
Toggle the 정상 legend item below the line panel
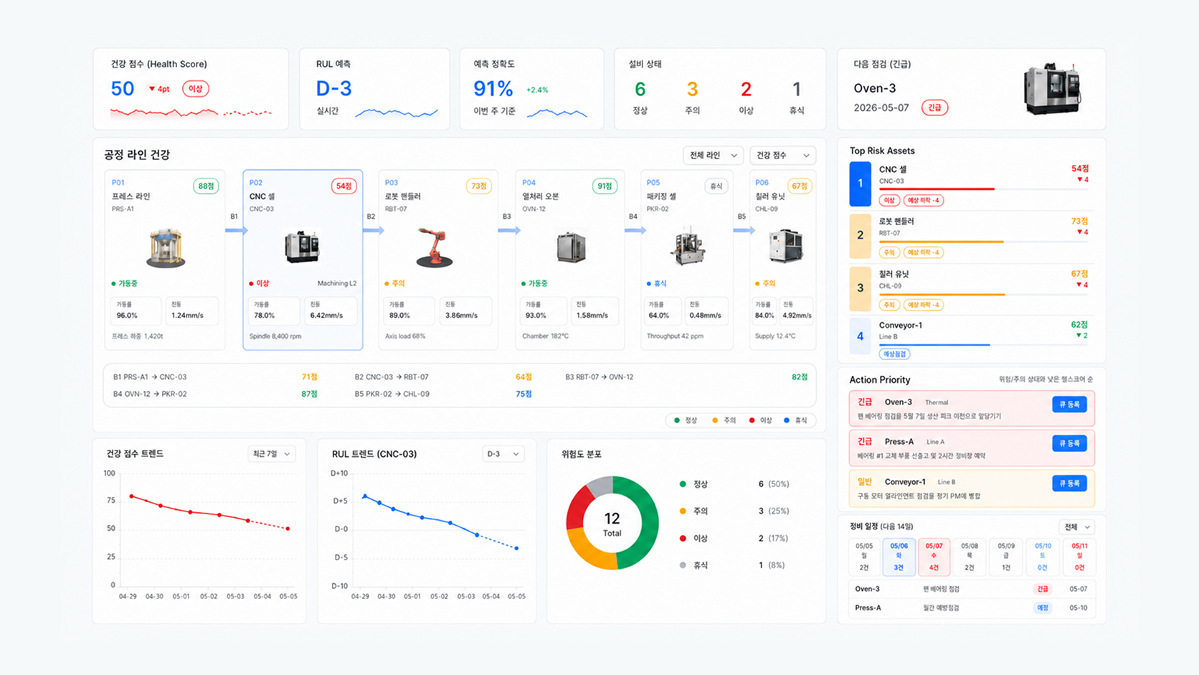pyautogui.click(x=686, y=420)
